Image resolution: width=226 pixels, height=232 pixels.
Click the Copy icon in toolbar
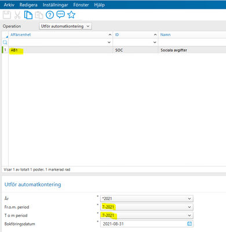pos(28,15)
